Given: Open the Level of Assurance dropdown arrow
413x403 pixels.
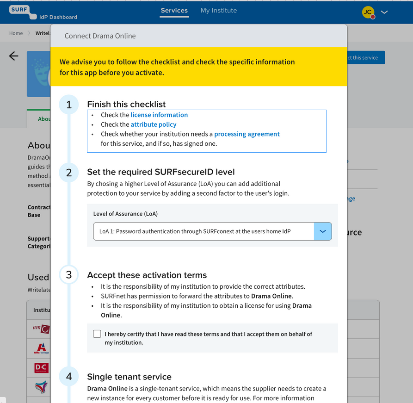Looking at the screenshot, I should 323,231.
